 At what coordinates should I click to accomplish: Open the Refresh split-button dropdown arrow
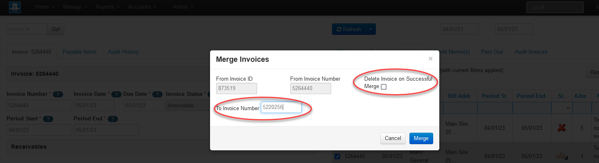(x=370, y=29)
